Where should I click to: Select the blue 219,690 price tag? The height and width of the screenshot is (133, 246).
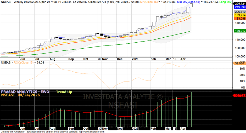(x=240, y=7)
